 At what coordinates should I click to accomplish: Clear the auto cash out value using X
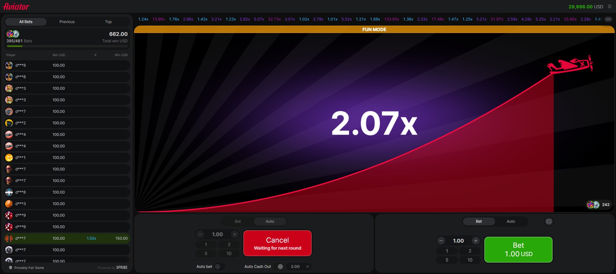(x=307, y=267)
